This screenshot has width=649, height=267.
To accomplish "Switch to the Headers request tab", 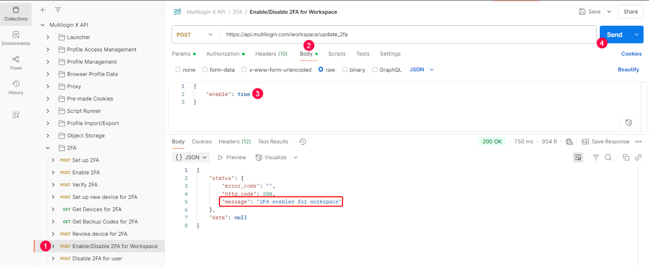I will (271, 53).
